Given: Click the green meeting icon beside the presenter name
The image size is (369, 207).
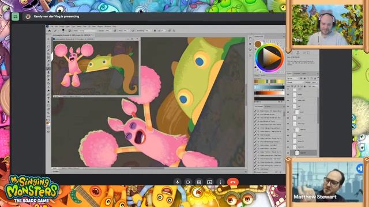Looking at the screenshot, I should pos(16,17).
